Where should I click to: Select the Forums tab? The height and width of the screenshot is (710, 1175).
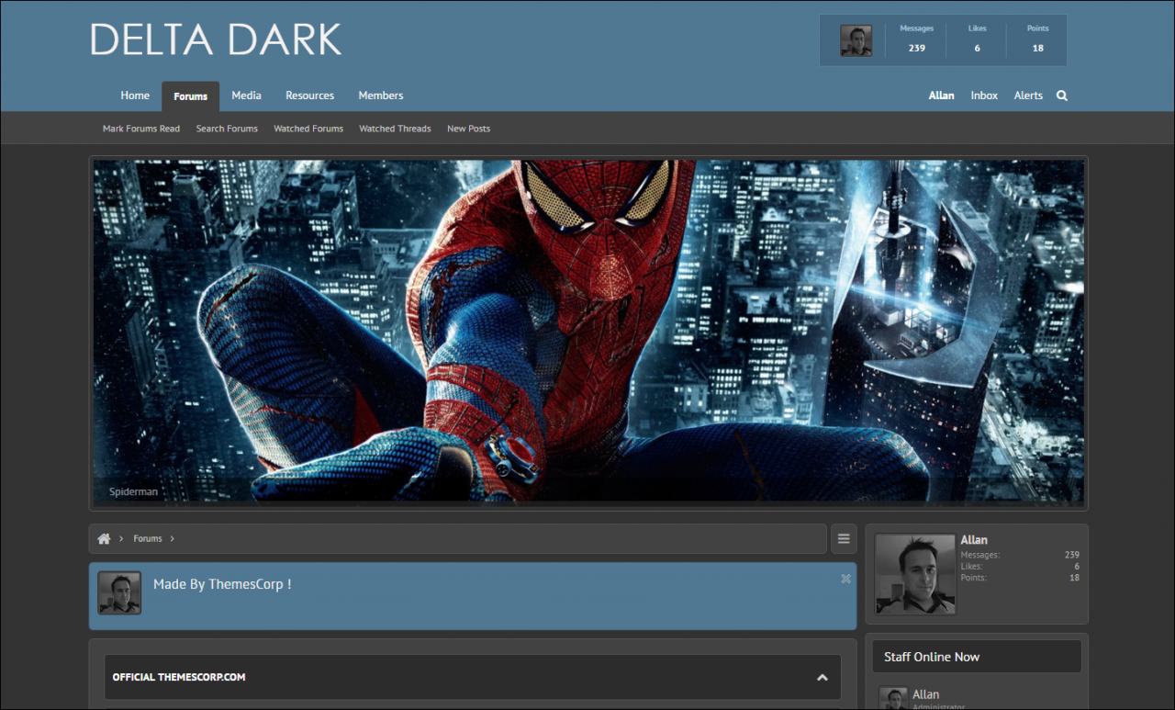click(x=191, y=96)
